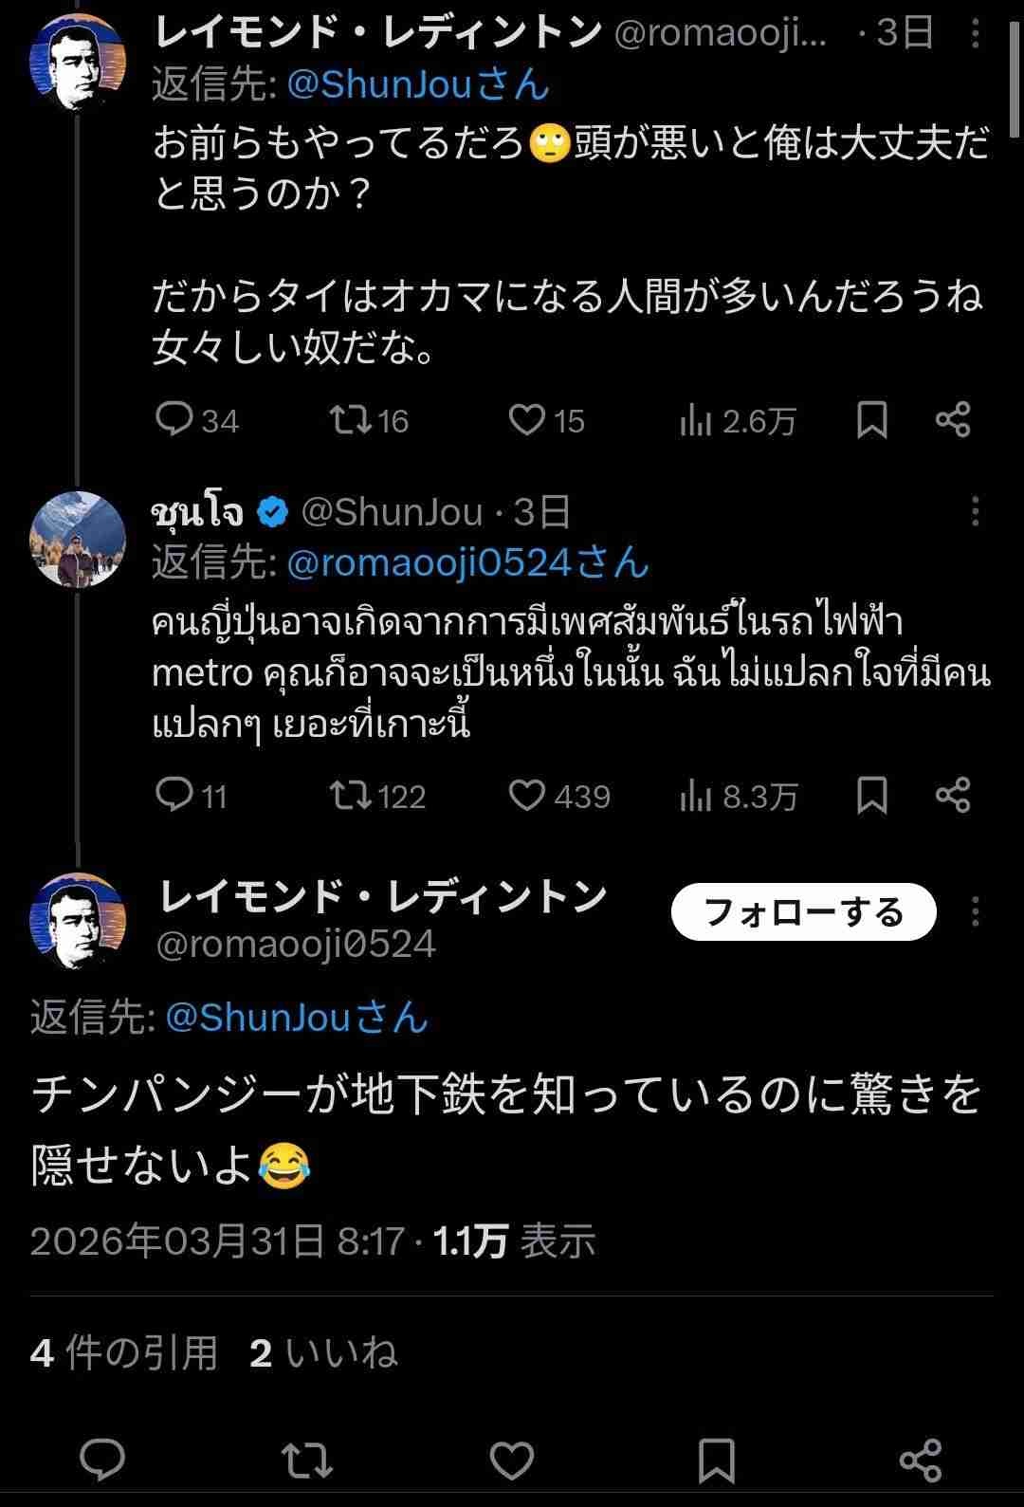Reply to ShunJou's tweet with 11 replies

coord(175,795)
